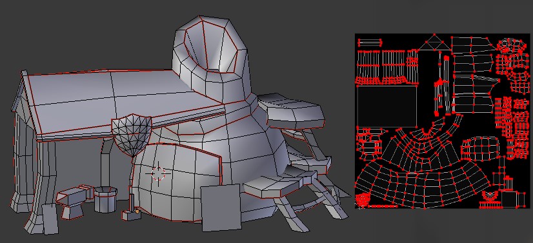Click the square UV island at the bottom-right
The width and height of the screenshot is (533, 243).
(x=513, y=199)
